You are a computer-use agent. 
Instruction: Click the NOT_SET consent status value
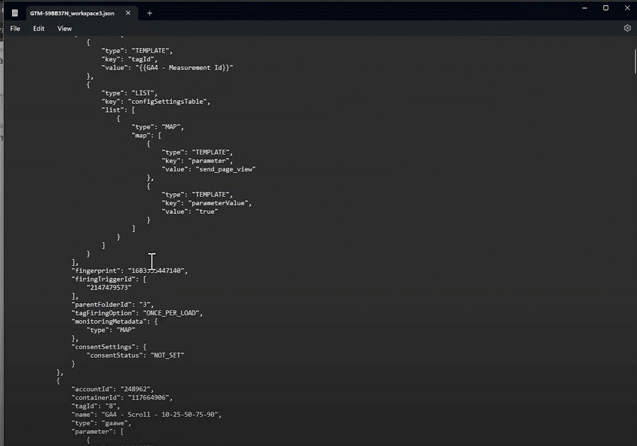167,355
